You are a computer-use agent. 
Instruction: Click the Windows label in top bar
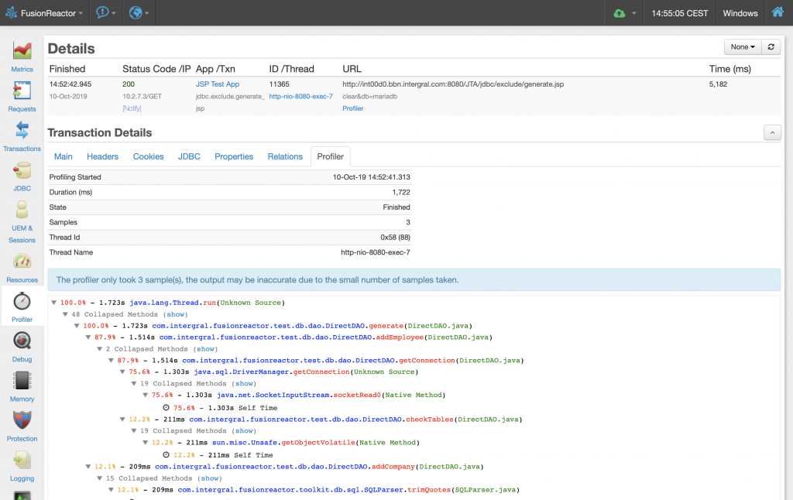pyautogui.click(x=740, y=13)
